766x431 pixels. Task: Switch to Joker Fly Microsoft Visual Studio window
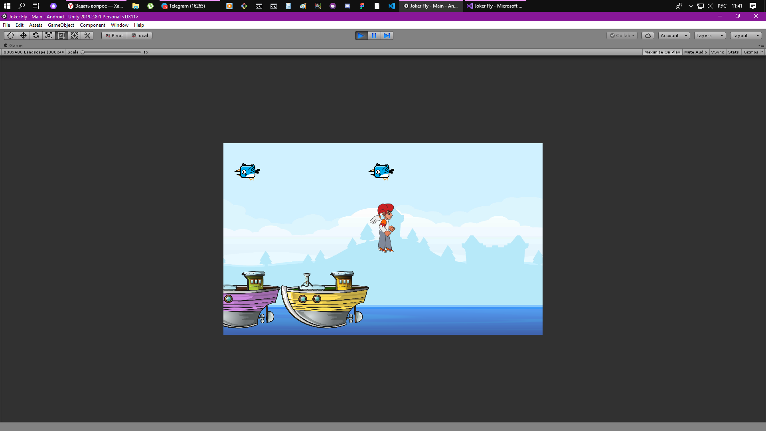click(495, 6)
